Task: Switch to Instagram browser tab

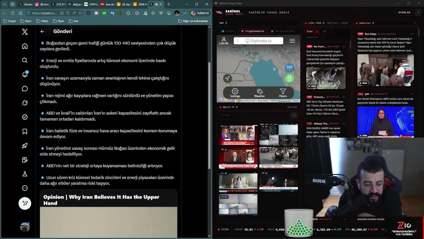Action: tap(41, 4)
